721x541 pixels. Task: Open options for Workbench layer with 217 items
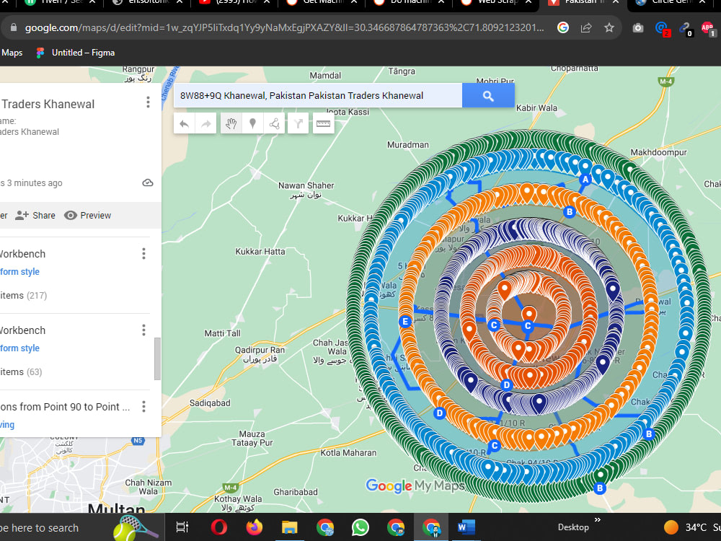pyautogui.click(x=143, y=253)
